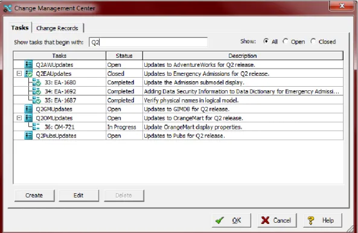Viewport: 358px width, 233px height.
Task: Select the Open radio button
Action: 286,42
